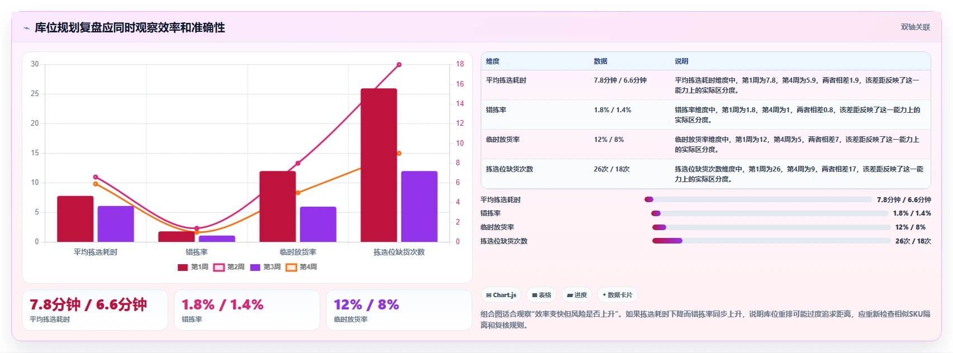Image resolution: width=953 pixels, height=353 pixels.
Task: Click the 平均拣选耗时 x-axis category label
Action: click(x=96, y=252)
